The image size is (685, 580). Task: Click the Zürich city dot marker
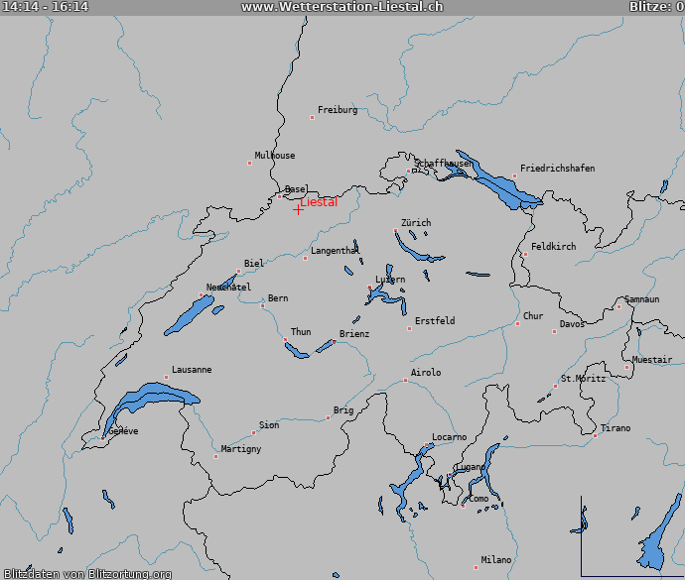pyautogui.click(x=395, y=230)
